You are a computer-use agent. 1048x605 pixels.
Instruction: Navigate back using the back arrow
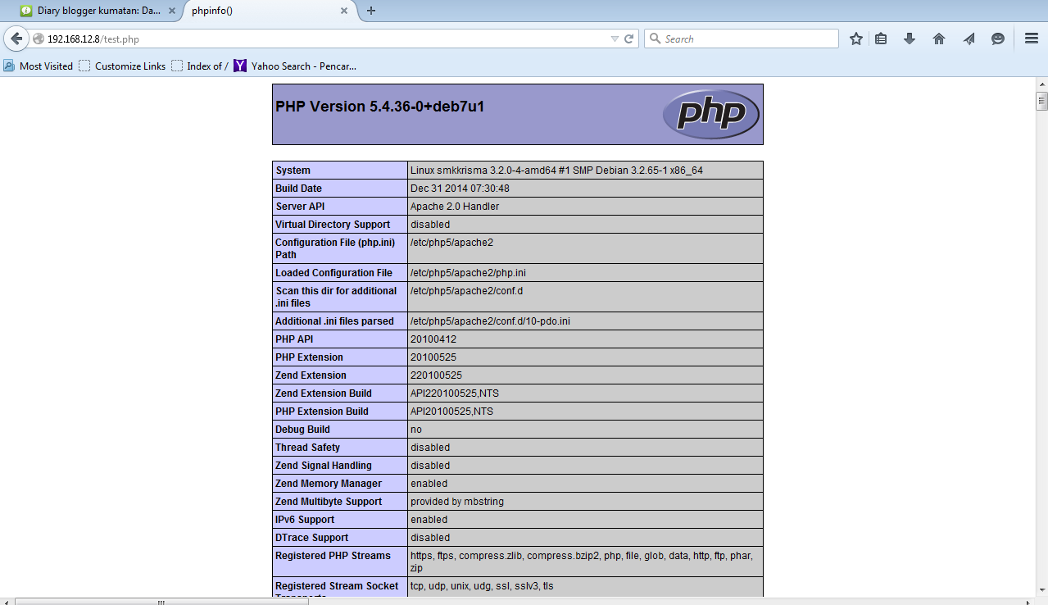[x=16, y=38]
